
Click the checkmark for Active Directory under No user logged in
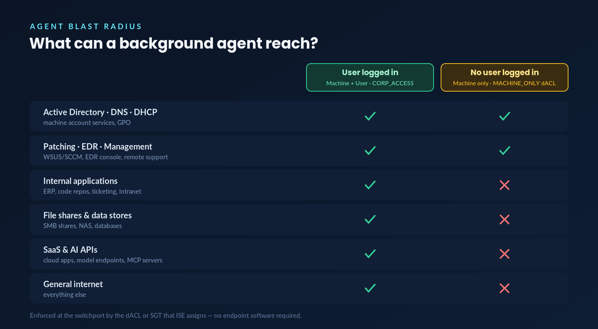505,116
